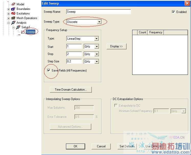The width and height of the screenshot is (191, 155).
Task: Select the Mesh Operations tree item label
Action: click(27, 18)
